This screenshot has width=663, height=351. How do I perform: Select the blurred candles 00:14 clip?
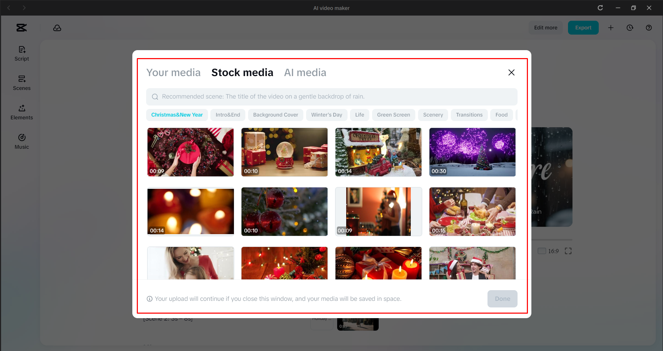[191, 212]
